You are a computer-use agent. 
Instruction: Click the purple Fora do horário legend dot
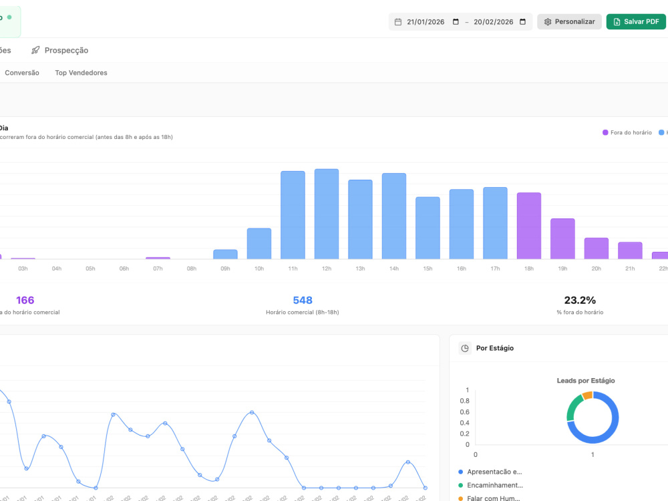[605, 132]
